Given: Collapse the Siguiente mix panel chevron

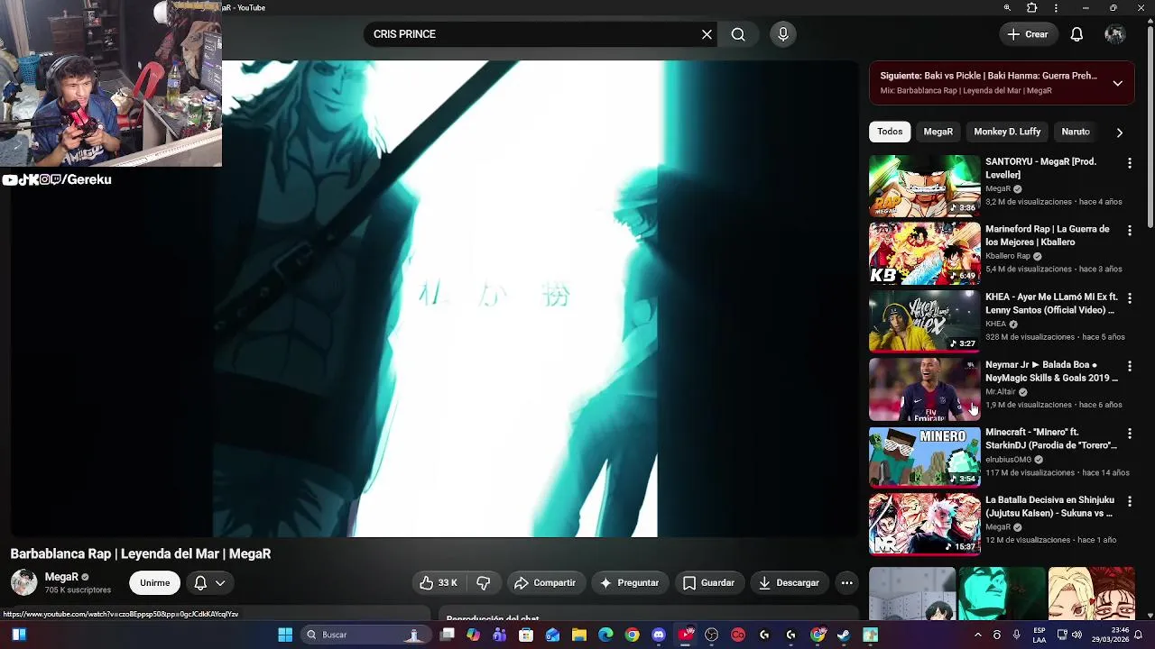Looking at the screenshot, I should pos(1117,83).
